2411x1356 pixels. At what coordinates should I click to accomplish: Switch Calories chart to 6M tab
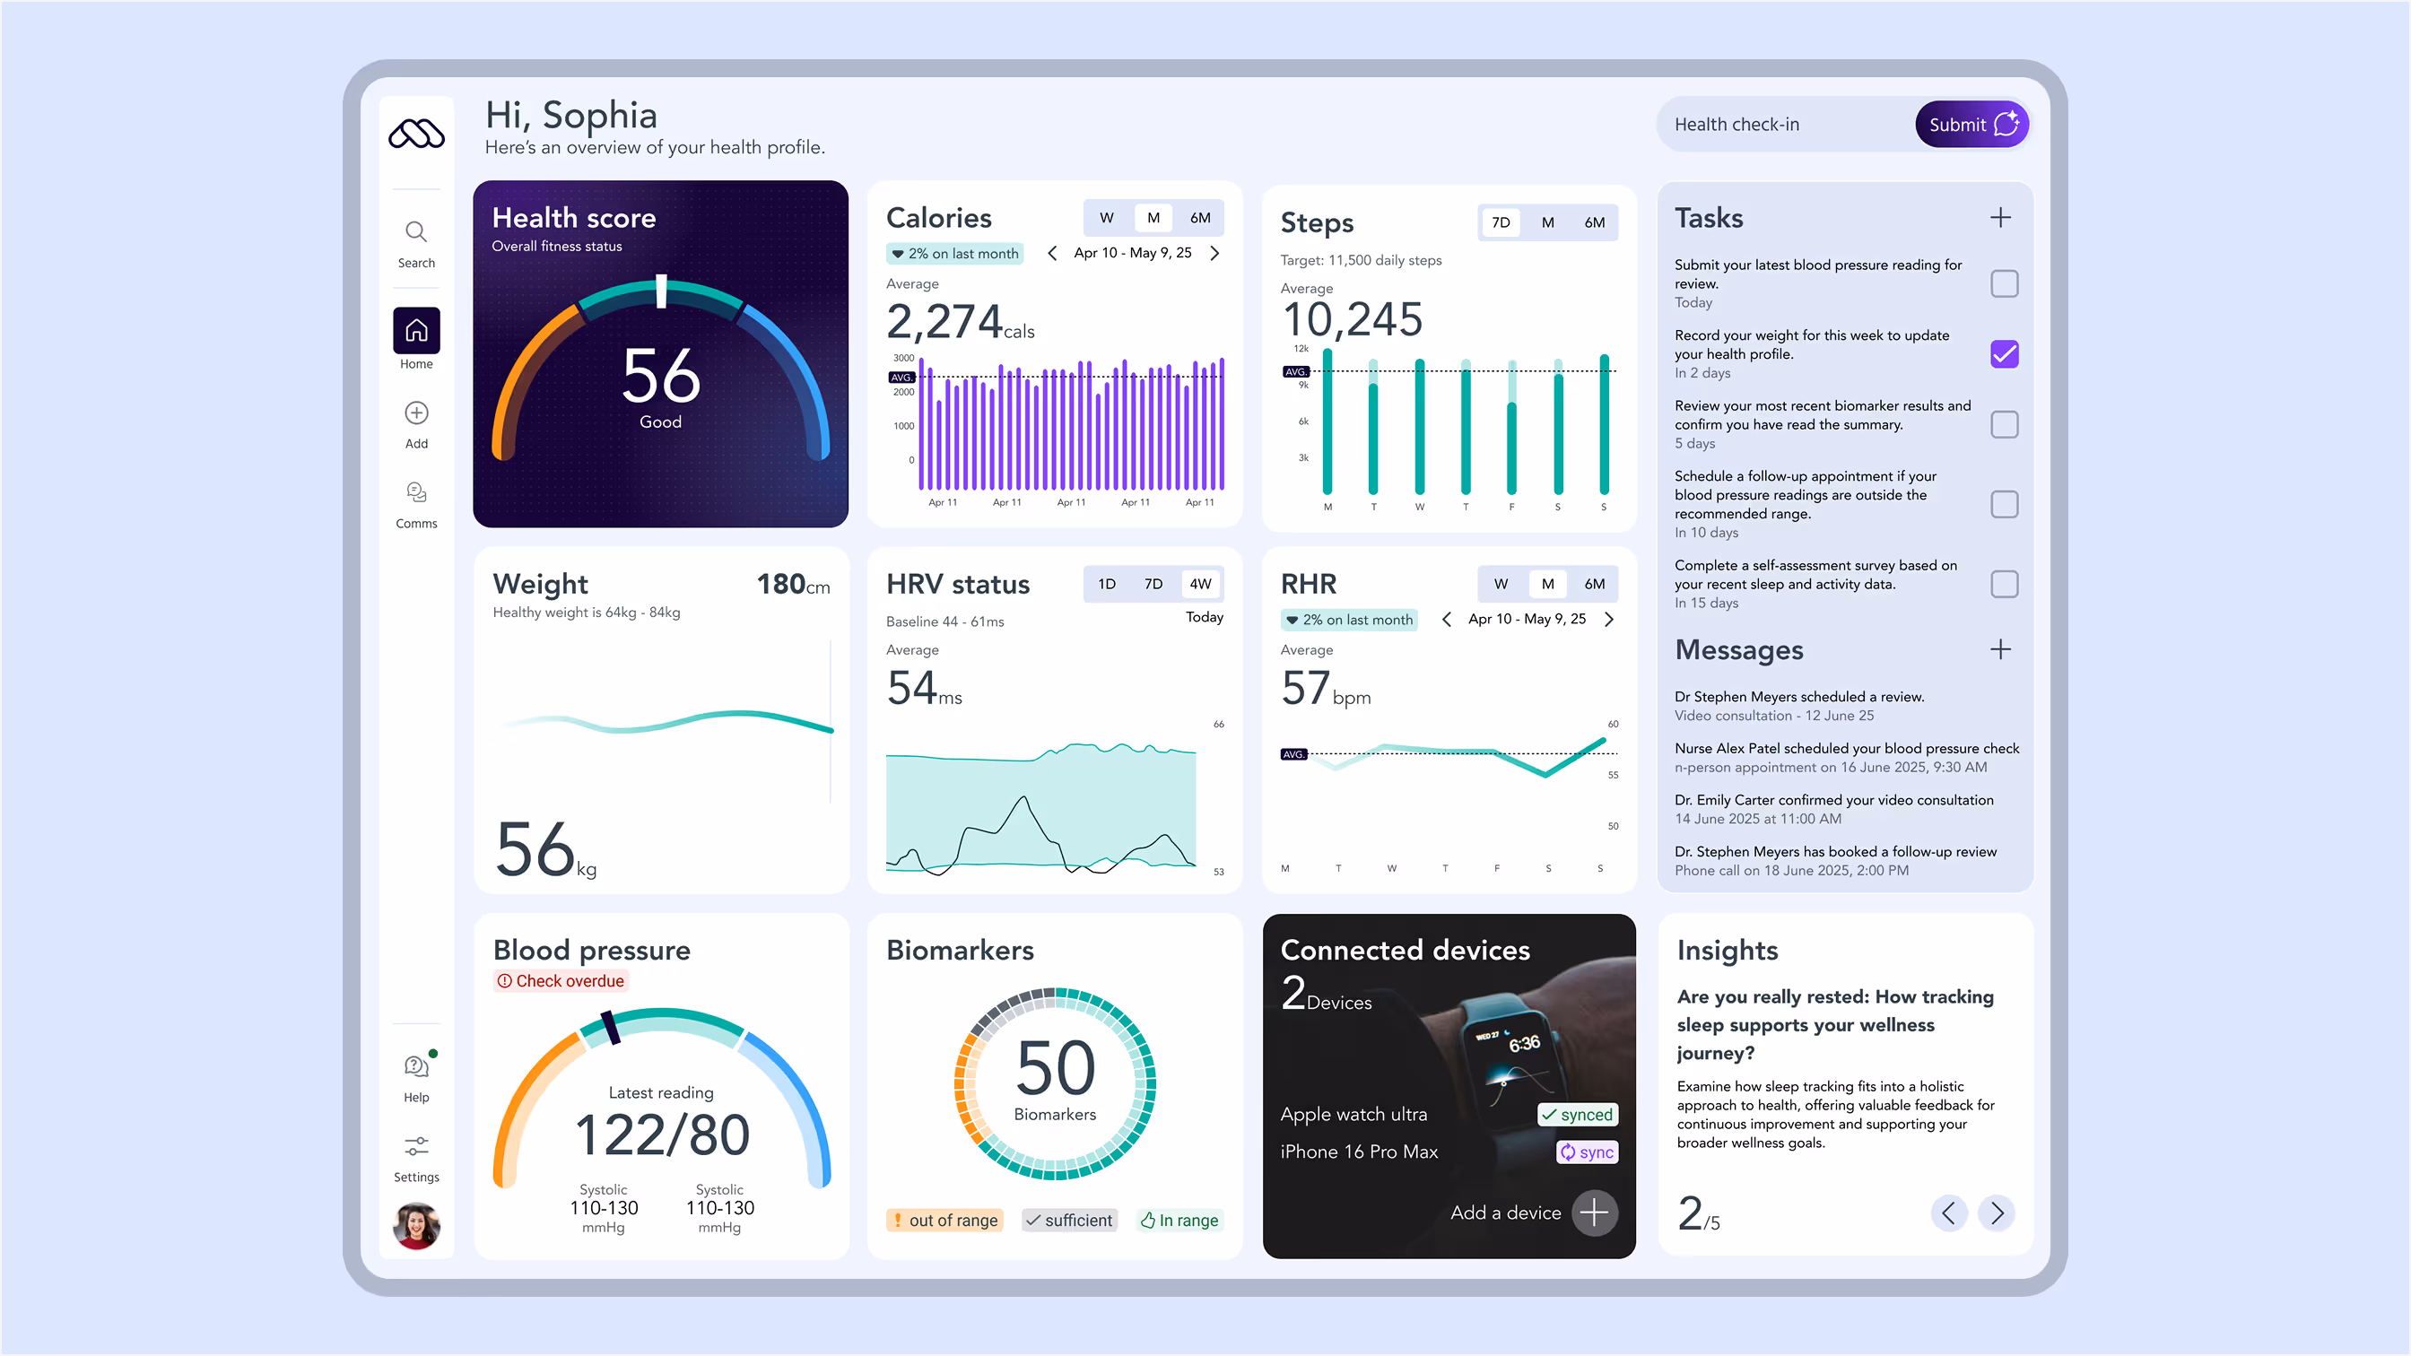click(1199, 218)
